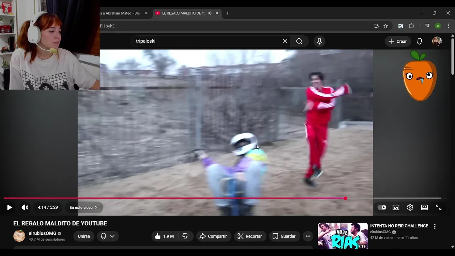Click the address bar URL text
The image size is (455, 256).
tap(107, 26)
